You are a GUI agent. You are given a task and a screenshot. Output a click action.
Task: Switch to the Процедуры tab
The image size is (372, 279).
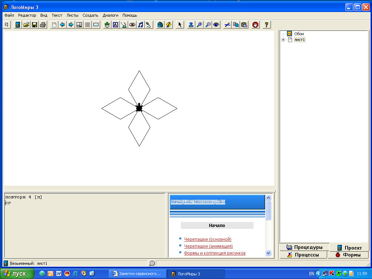click(x=304, y=247)
